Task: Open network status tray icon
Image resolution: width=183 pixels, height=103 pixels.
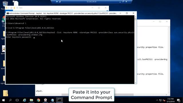Action: pyautogui.click(x=161, y=100)
